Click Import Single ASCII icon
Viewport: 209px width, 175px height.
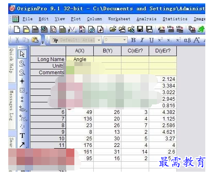click(171, 29)
